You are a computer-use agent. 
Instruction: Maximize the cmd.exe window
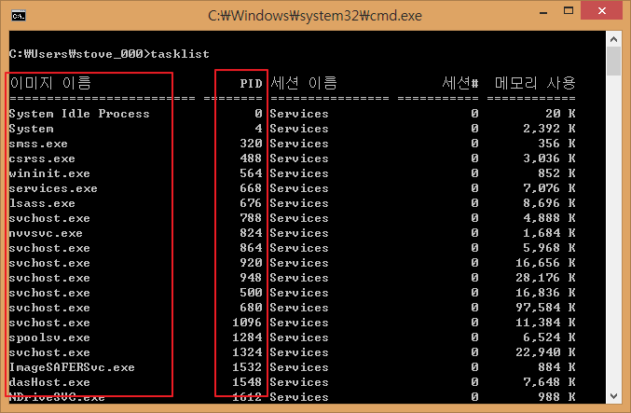point(569,11)
